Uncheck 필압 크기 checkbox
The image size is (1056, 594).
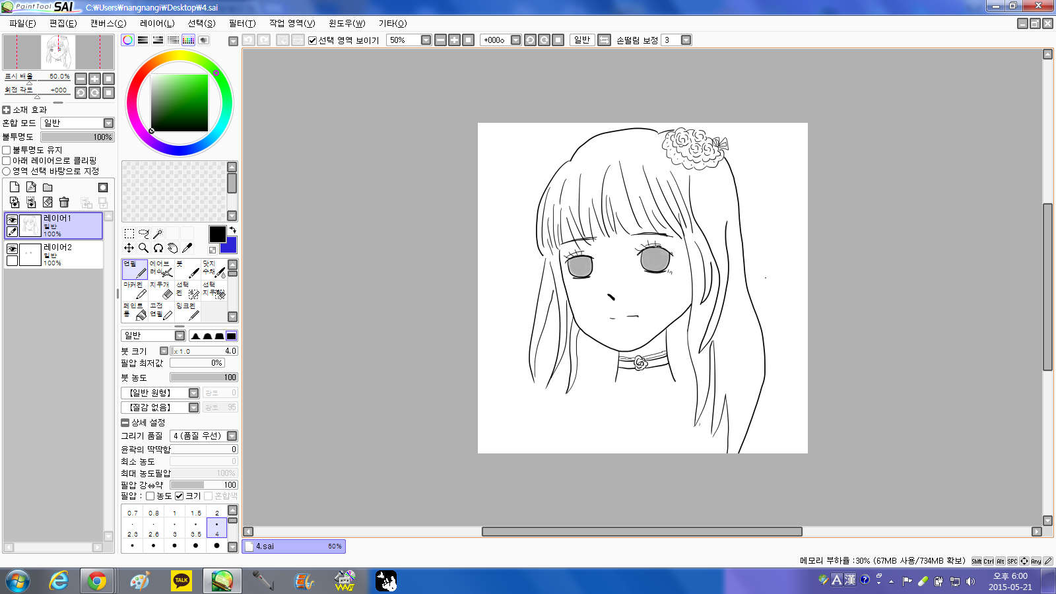[179, 496]
